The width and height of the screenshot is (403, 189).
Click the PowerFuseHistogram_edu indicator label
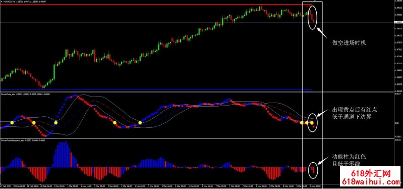point(13,140)
